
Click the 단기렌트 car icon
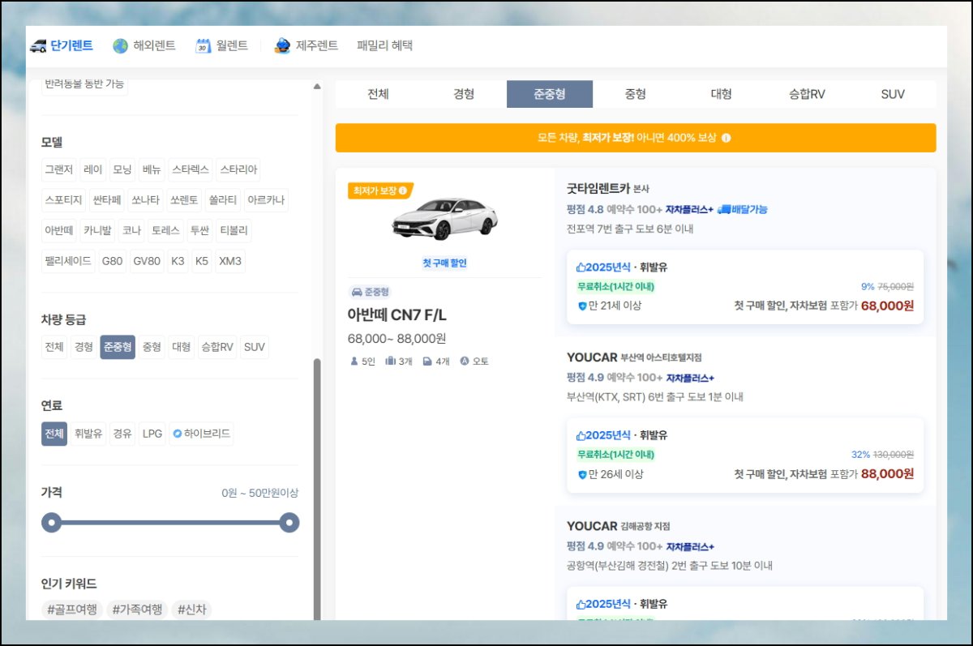point(38,46)
